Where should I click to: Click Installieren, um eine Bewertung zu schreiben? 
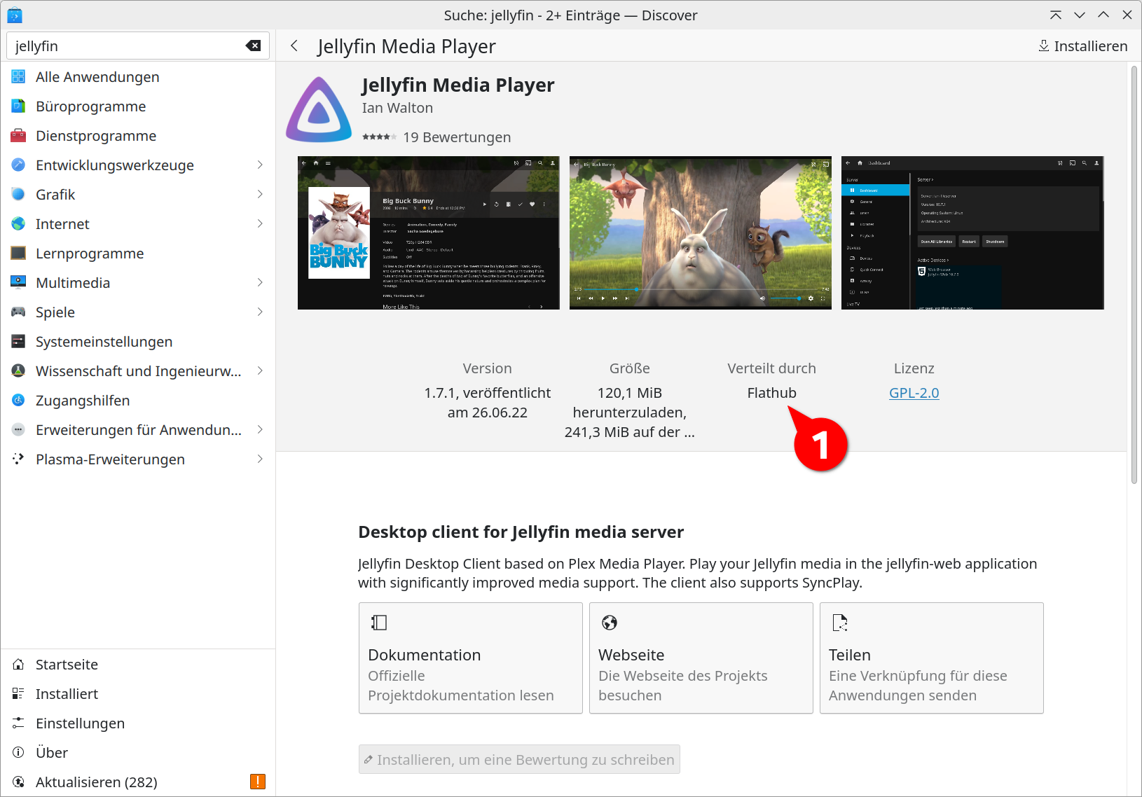pyautogui.click(x=519, y=759)
